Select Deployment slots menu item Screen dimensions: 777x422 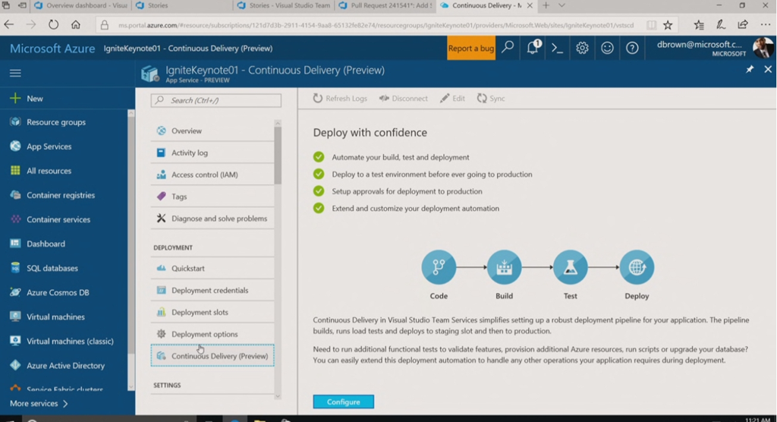tap(200, 312)
